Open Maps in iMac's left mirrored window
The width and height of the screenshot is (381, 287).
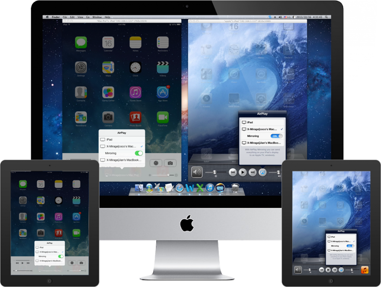pyautogui.click(x=108, y=67)
